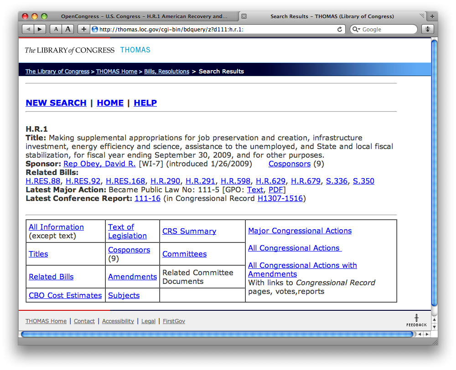This screenshot has width=456, height=370.
Task: View CBO Cost Estimates
Action: pos(65,295)
